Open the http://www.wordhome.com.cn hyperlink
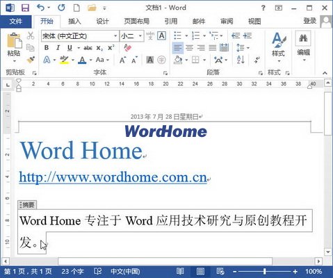Screen dimensions: 333x278 (x=113, y=177)
